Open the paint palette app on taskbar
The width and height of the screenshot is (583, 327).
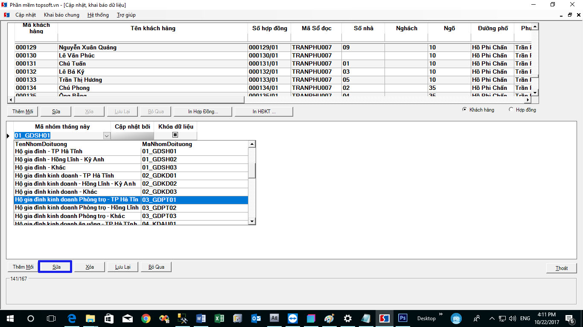[x=329, y=318]
